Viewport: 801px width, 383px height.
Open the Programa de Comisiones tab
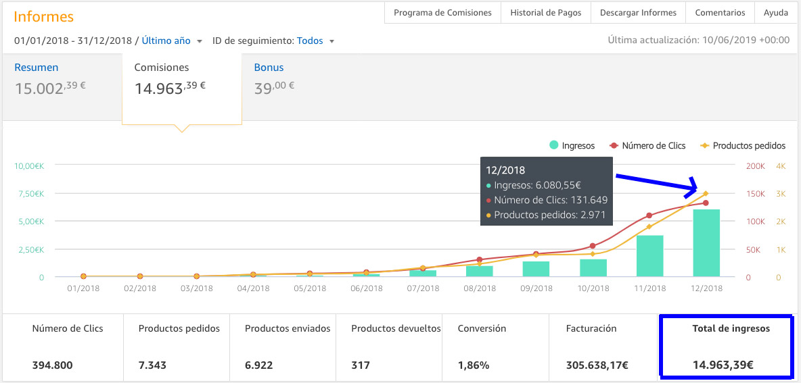(x=442, y=13)
